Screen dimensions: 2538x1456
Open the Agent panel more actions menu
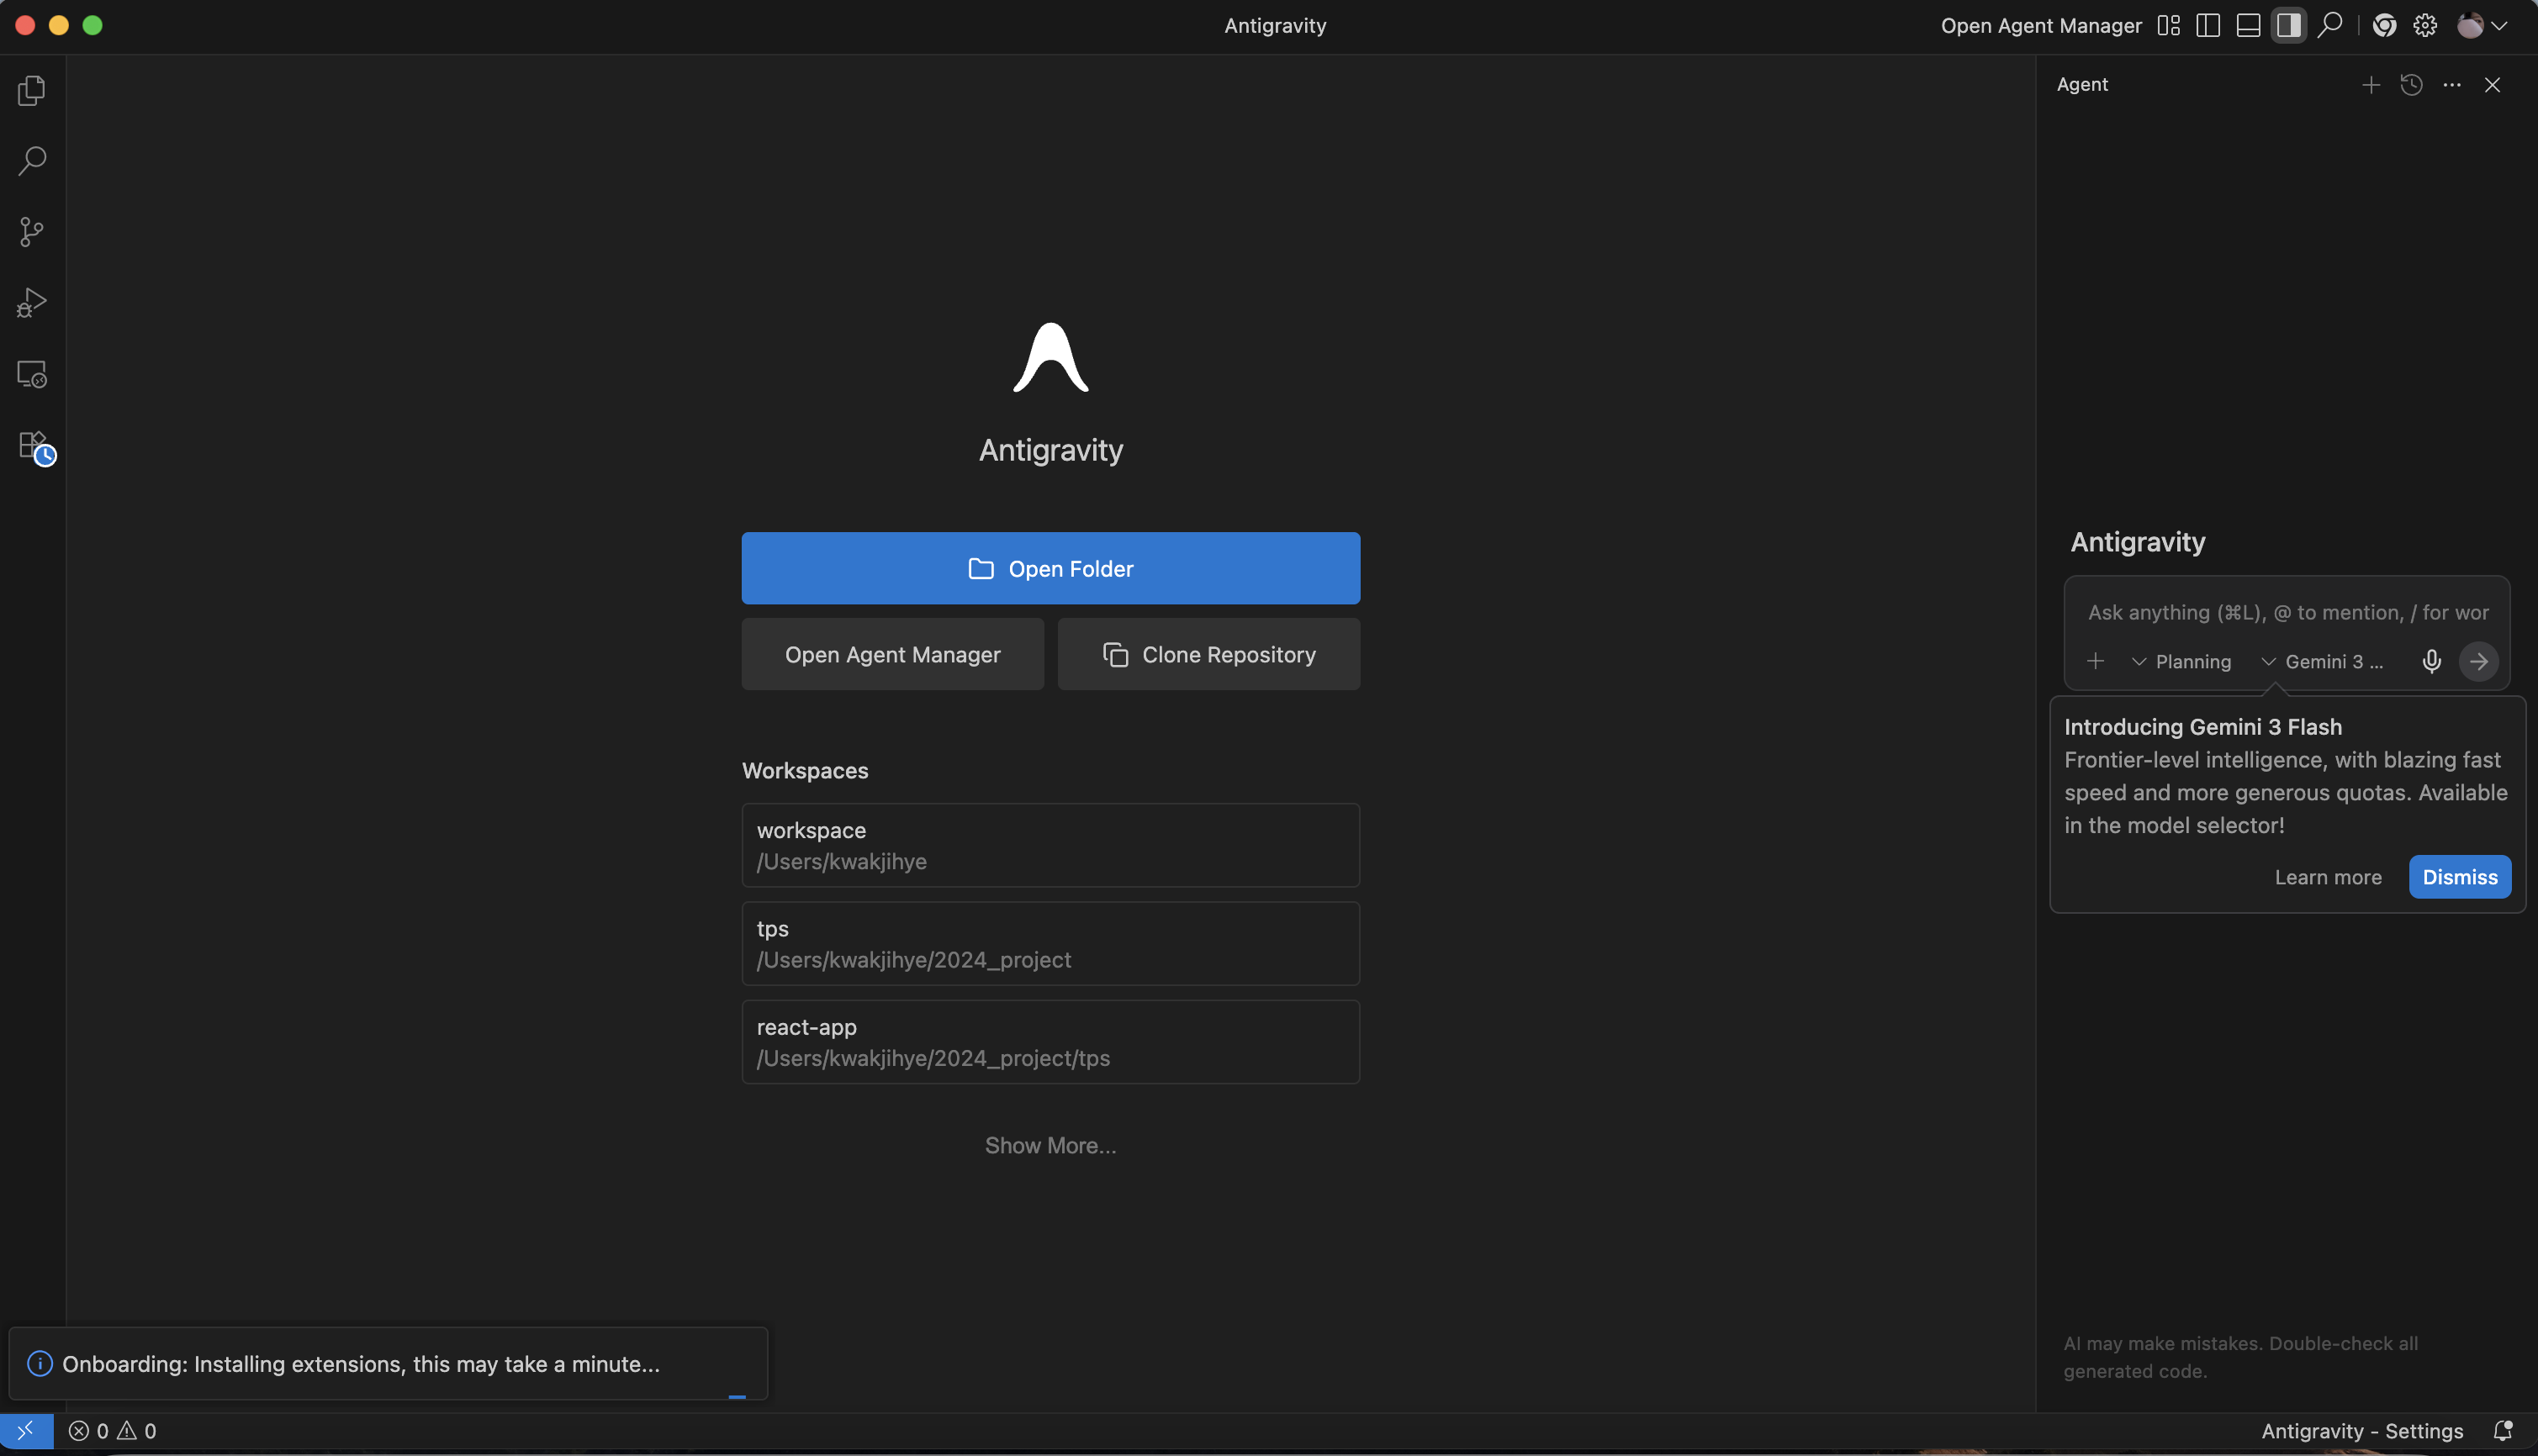[2452, 85]
